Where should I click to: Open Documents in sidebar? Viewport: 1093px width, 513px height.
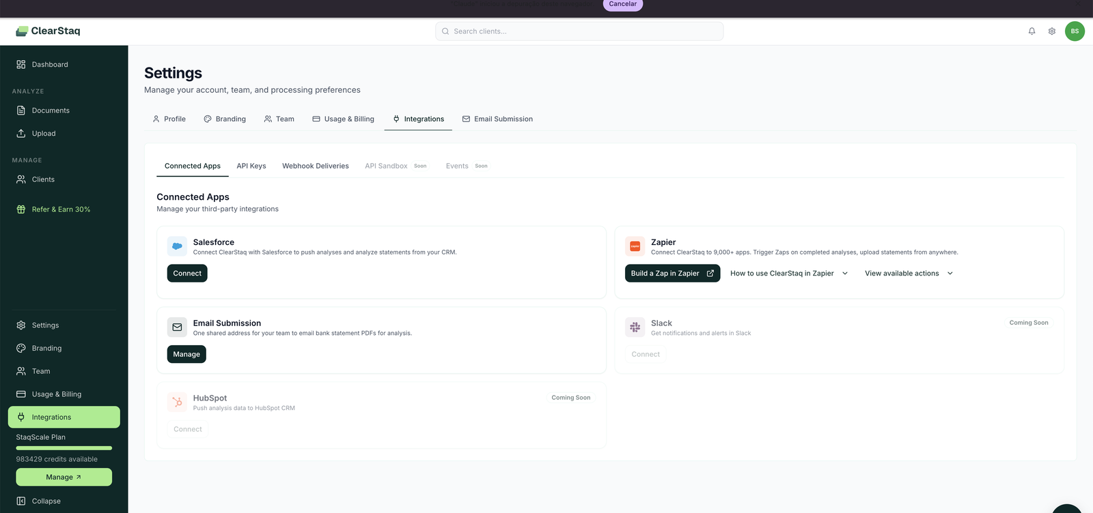coord(64,111)
